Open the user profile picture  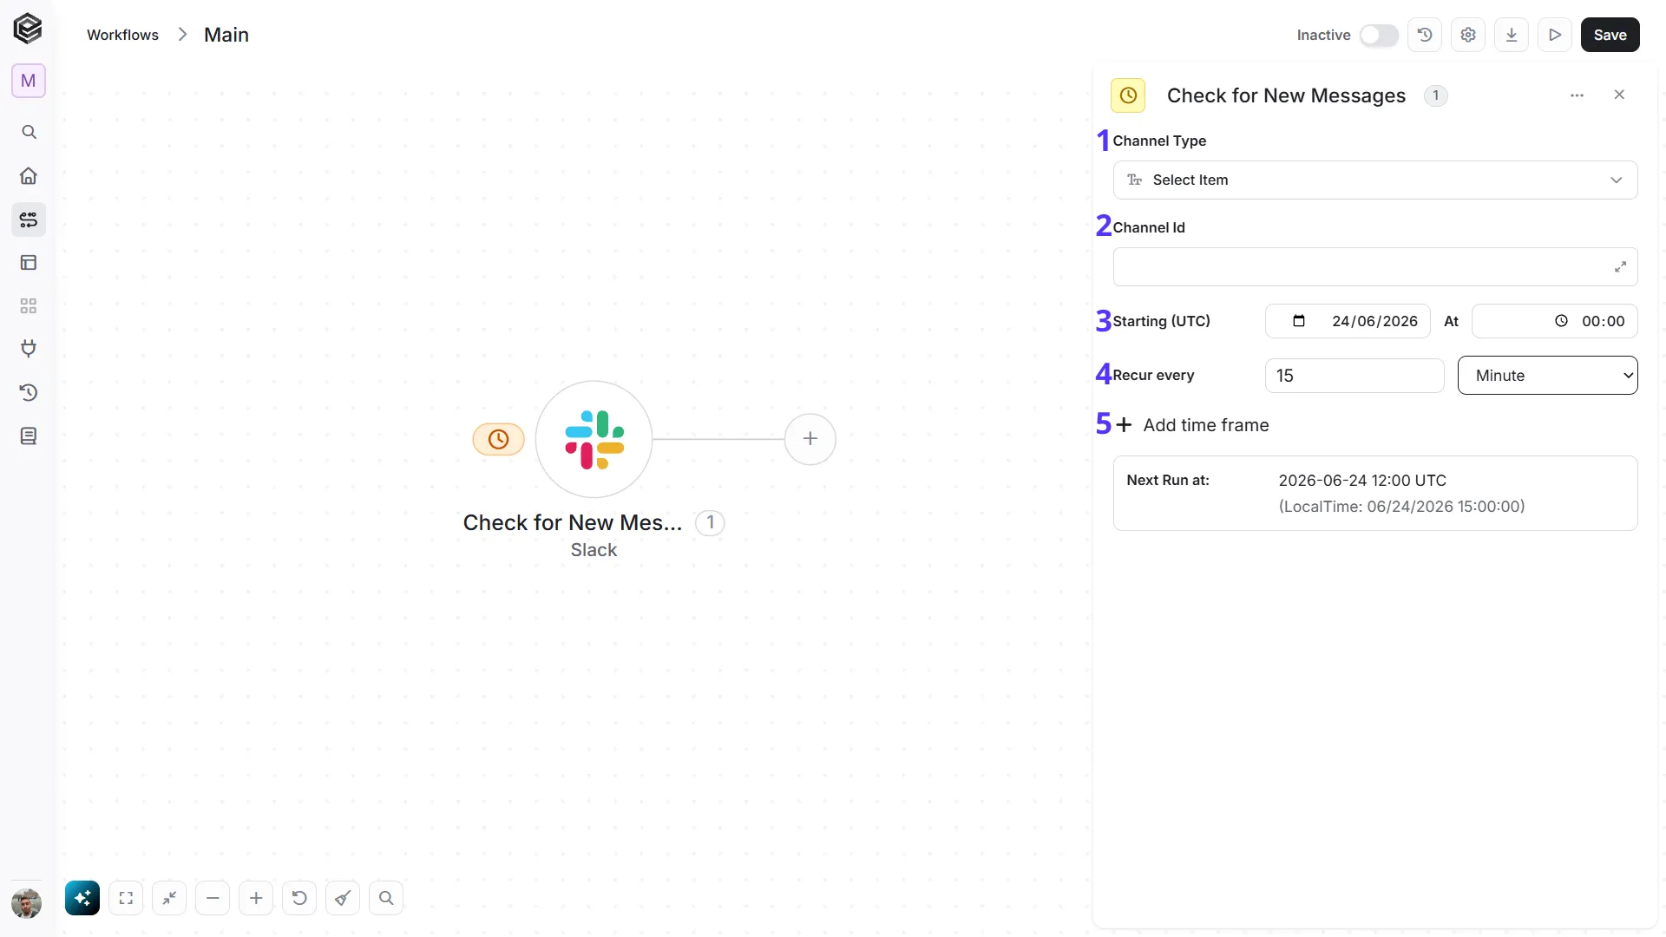27,903
